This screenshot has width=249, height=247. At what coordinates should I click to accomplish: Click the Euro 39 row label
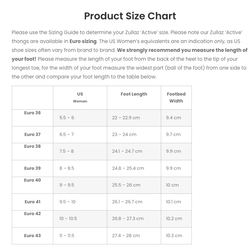[32, 168]
